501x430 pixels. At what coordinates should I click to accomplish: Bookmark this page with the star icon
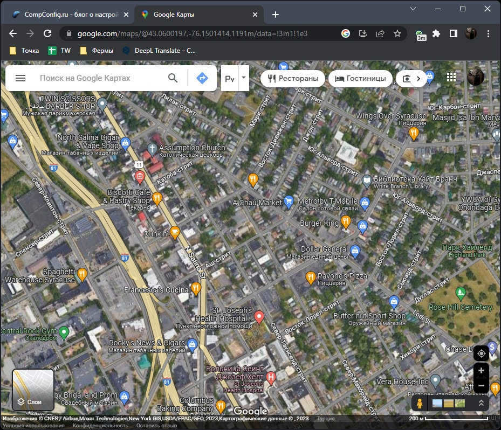click(397, 33)
